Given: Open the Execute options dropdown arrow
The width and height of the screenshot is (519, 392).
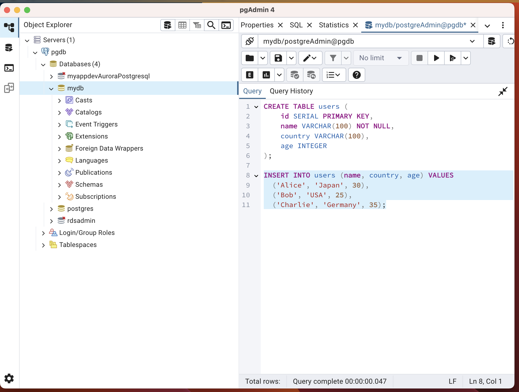Looking at the screenshot, I should [x=466, y=58].
